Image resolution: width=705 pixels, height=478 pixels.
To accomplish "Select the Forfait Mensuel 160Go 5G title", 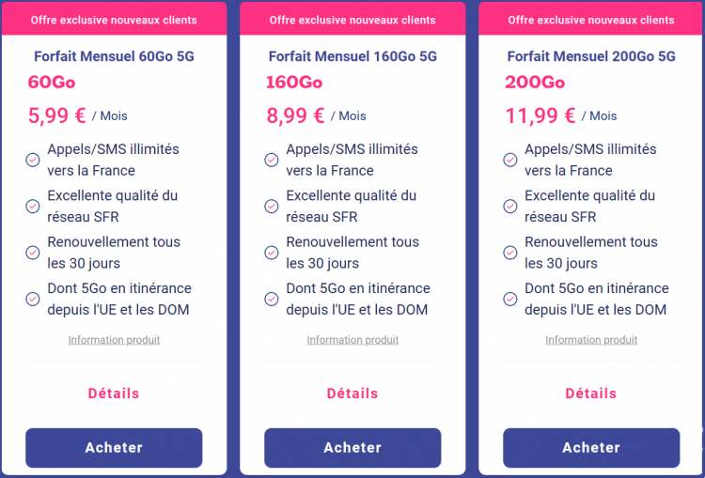I will pos(352,56).
